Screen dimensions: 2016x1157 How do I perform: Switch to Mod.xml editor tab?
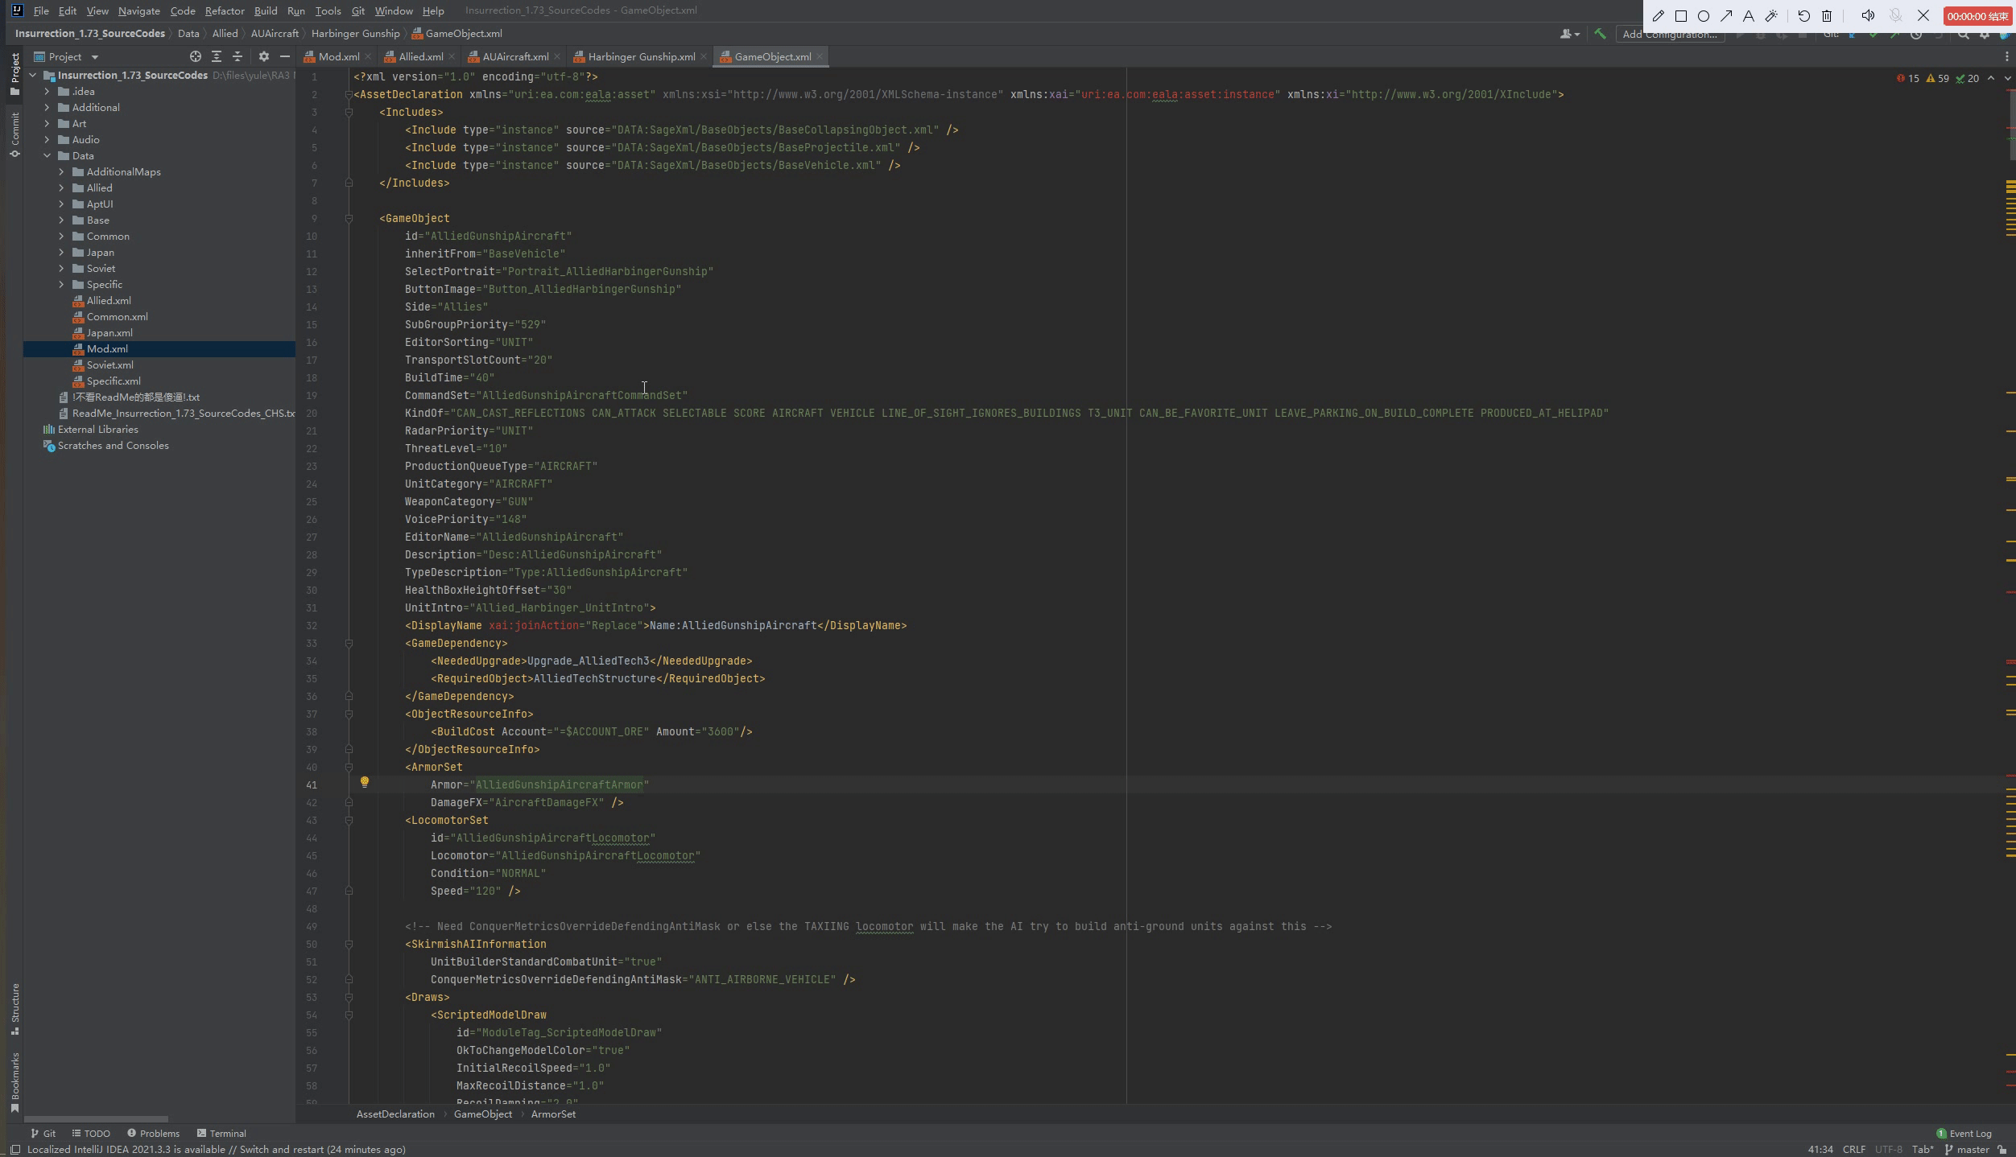point(338,56)
